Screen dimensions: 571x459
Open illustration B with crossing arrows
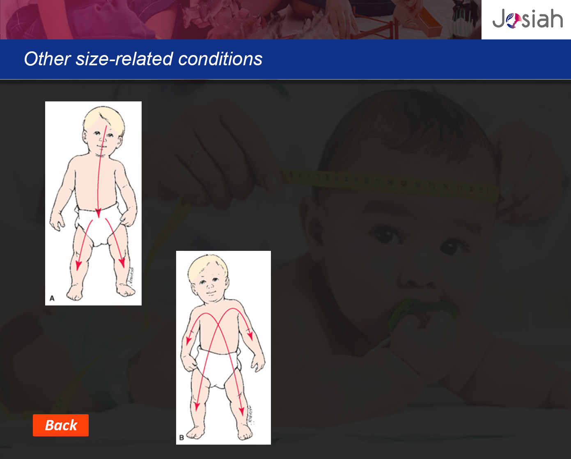point(223,347)
